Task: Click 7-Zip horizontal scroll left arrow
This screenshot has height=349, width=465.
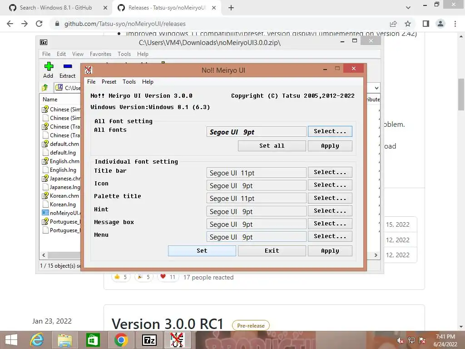Action: tap(44, 255)
